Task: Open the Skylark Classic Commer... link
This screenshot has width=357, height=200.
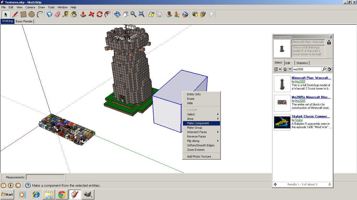Action: (311, 116)
